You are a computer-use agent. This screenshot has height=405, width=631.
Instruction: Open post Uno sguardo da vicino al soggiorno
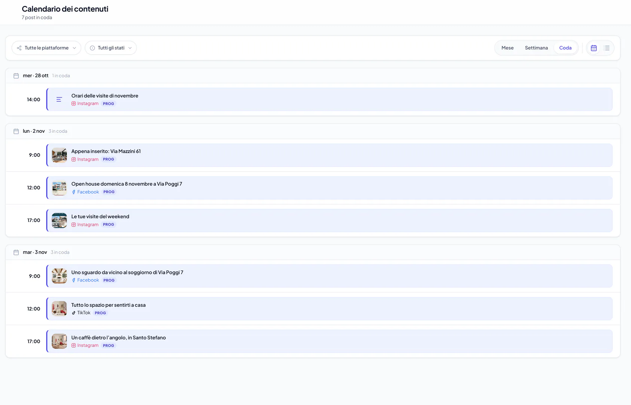point(329,276)
